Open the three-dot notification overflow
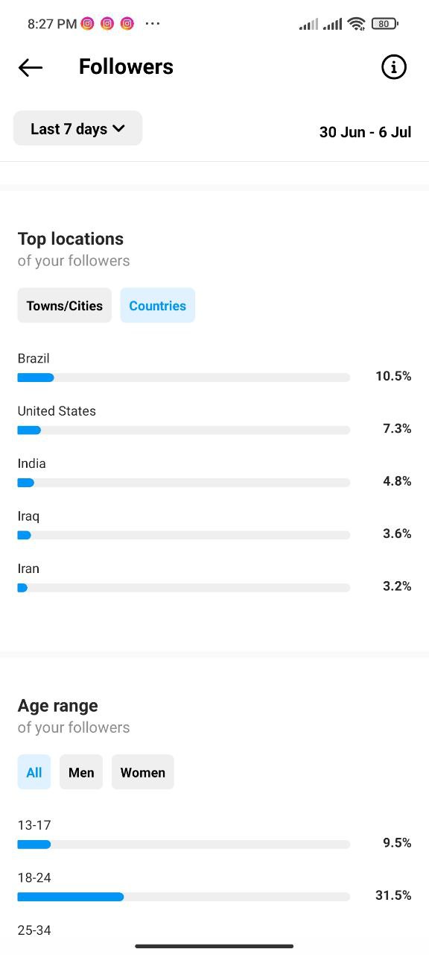The height and width of the screenshot is (955, 429). [x=153, y=24]
